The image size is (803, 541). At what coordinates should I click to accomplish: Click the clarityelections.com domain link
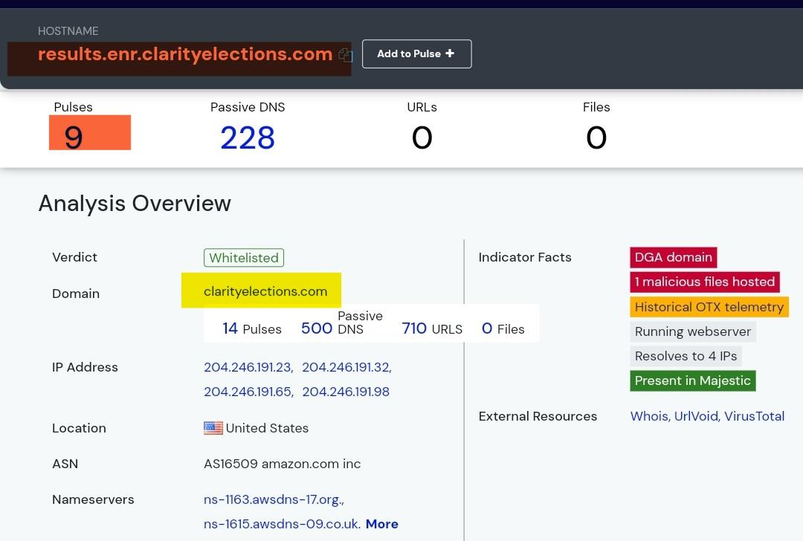pyautogui.click(x=265, y=291)
